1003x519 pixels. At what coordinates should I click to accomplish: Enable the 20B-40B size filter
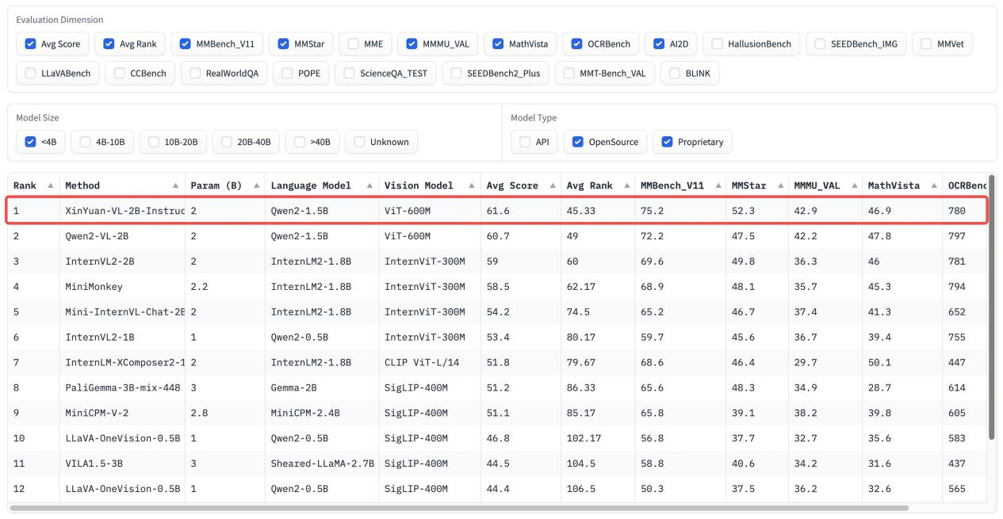pyautogui.click(x=226, y=142)
